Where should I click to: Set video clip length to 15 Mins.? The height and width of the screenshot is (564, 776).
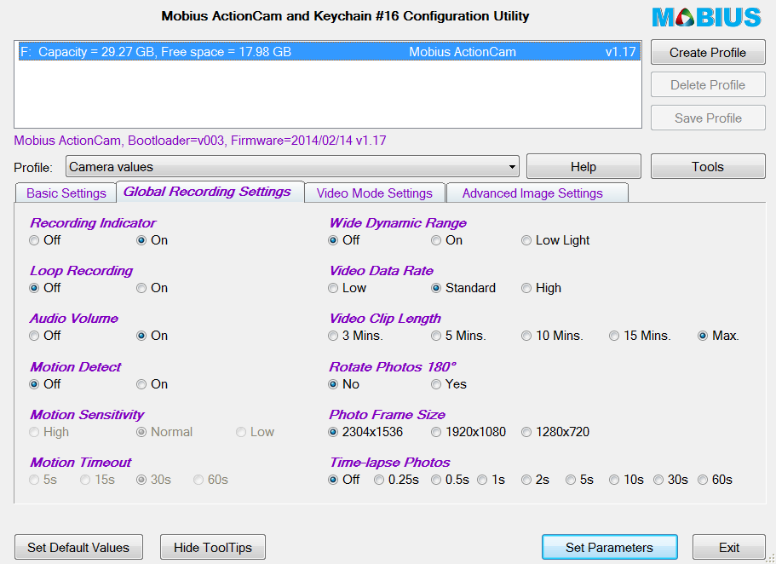click(x=640, y=335)
